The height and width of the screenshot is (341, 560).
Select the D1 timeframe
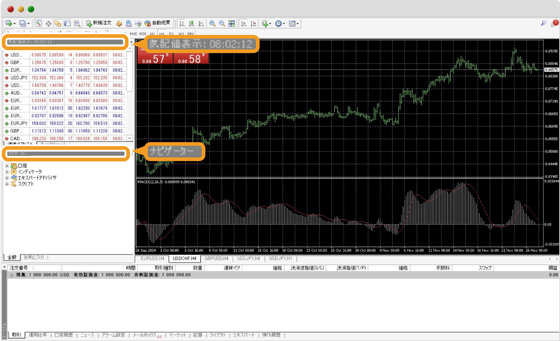coord(171,34)
